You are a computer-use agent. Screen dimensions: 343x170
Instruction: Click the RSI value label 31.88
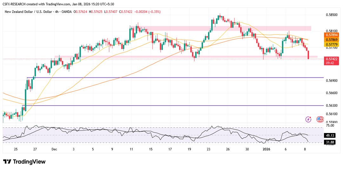tap(332, 142)
